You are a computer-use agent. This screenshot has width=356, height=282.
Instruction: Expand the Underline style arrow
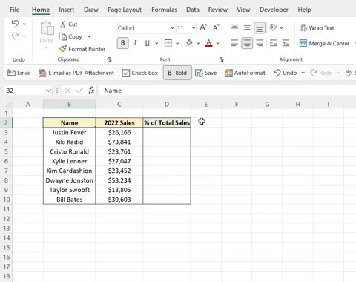[156, 43]
